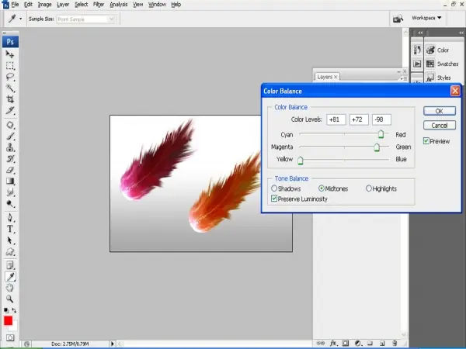The image size is (466, 349).
Task: Open the tool preset picker arrow
Action: coord(20,19)
